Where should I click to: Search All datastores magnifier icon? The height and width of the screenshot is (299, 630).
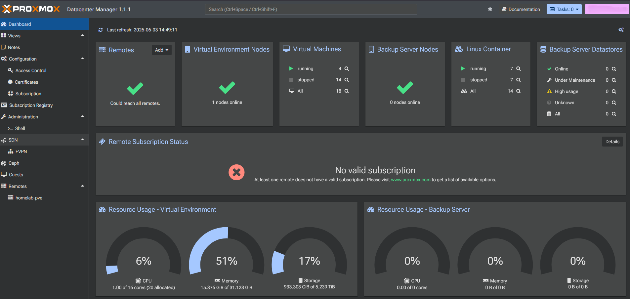pyautogui.click(x=614, y=114)
